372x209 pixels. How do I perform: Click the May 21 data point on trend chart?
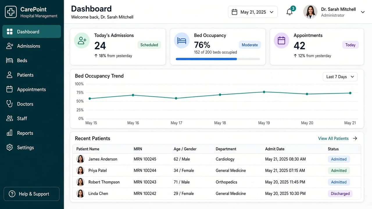pyautogui.click(x=350, y=93)
